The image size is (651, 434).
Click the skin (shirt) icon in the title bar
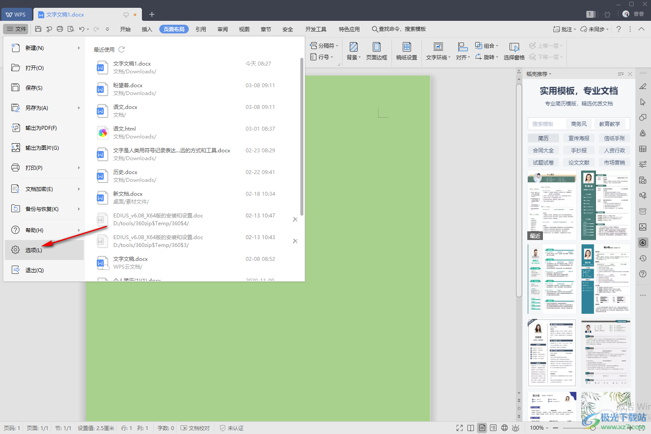[x=607, y=14]
